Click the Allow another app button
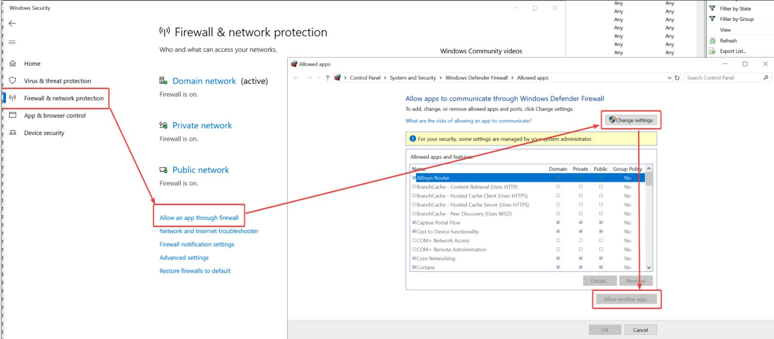The height and width of the screenshot is (339, 774). coord(626,299)
